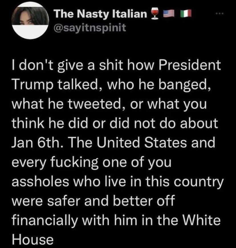Click the word President in the tweet
The height and width of the screenshot is (248, 236).
coord(190,65)
